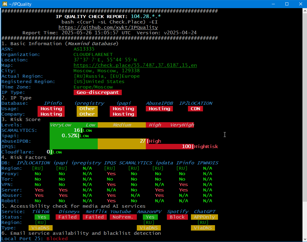Image resolution: width=307 pixels, height=242 pixels.
Task: Click the scrollbar up arrow
Action: point(305,11)
